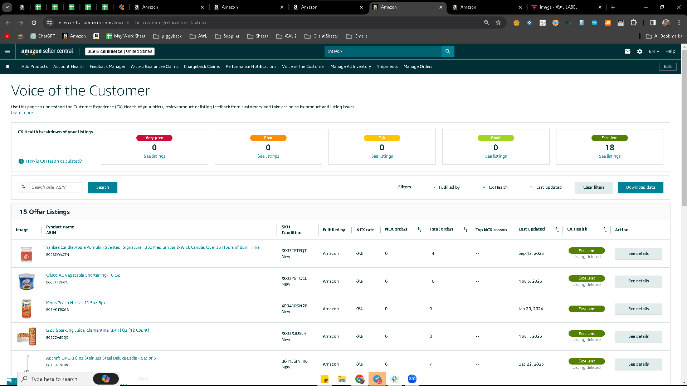Click the page vertical scrollbar

(684, 128)
